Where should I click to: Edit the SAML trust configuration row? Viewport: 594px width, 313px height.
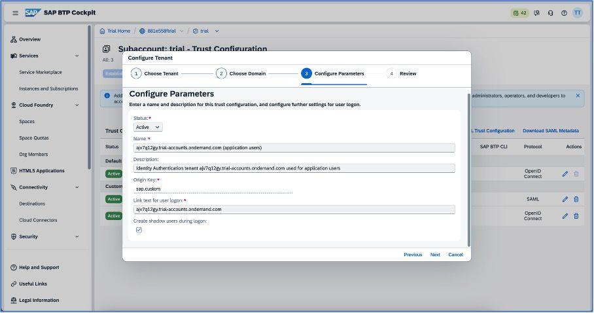[x=565, y=199]
